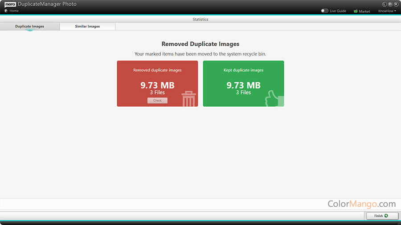Viewport: 401px width, 225px height.
Task: Click the Home icon in the header
Action: (x=6, y=11)
